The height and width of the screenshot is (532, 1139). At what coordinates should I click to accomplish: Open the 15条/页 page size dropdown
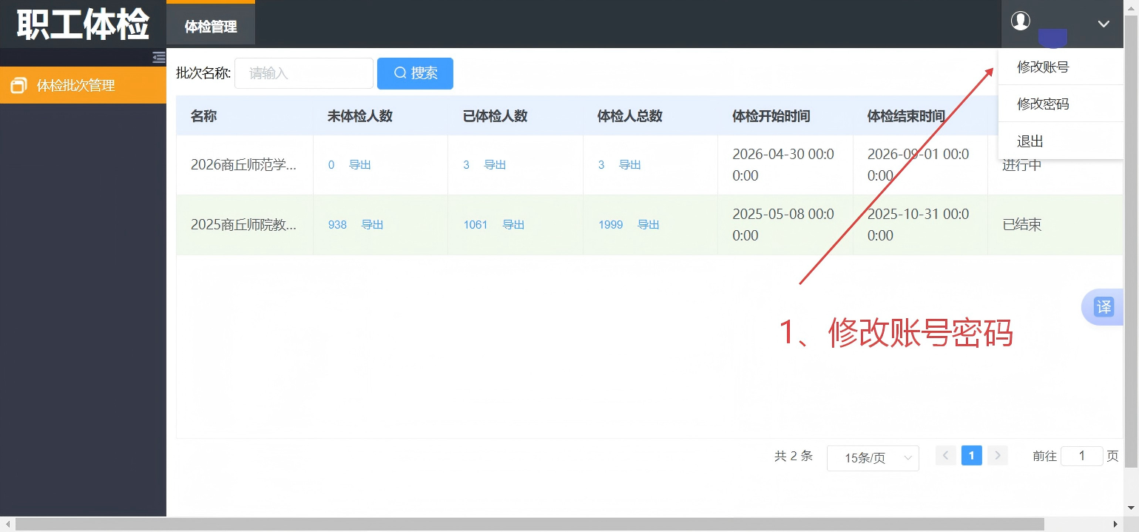point(873,458)
